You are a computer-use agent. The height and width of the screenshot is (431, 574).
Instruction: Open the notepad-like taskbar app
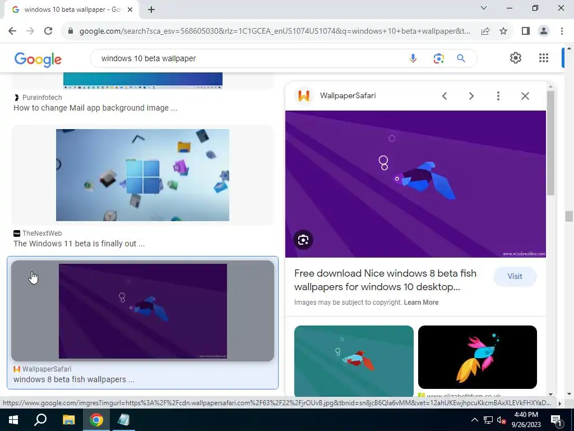123,420
